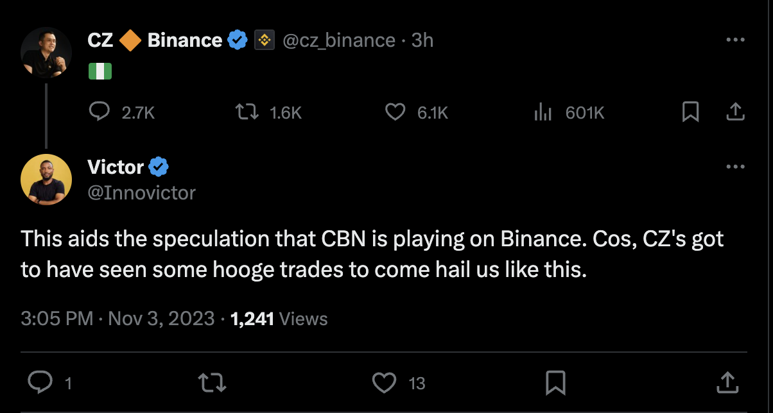Bookmark CZ Binance's tweet

click(x=690, y=113)
